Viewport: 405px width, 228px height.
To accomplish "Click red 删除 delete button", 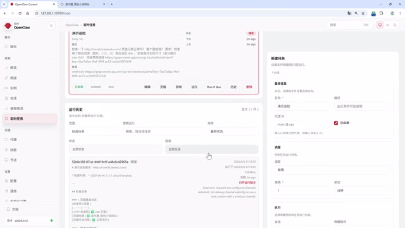I will pos(249,87).
